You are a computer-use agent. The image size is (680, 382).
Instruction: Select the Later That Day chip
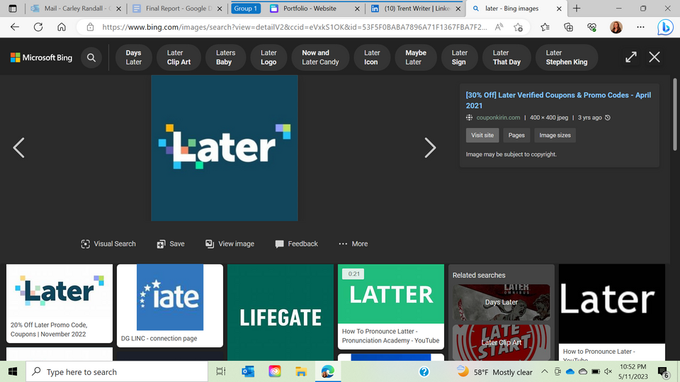pyautogui.click(x=506, y=57)
